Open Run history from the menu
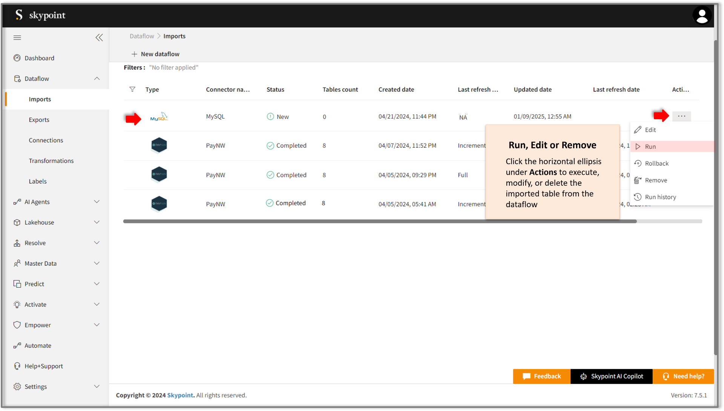The width and height of the screenshot is (724, 411). coord(660,197)
